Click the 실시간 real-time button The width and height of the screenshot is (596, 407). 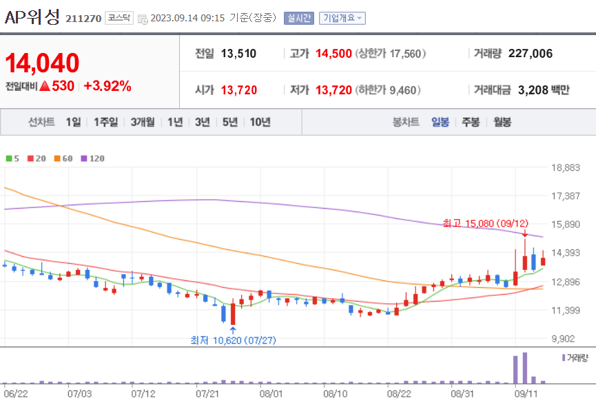[299, 18]
